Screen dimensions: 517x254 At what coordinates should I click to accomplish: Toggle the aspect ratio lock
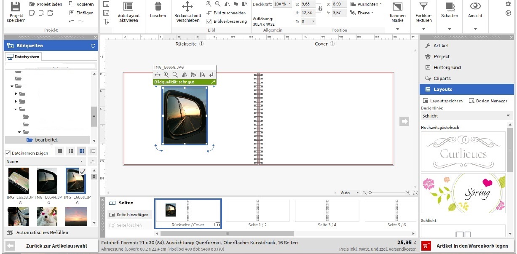[320, 8]
